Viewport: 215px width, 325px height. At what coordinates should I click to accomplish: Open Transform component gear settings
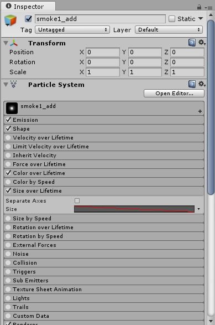(202, 43)
